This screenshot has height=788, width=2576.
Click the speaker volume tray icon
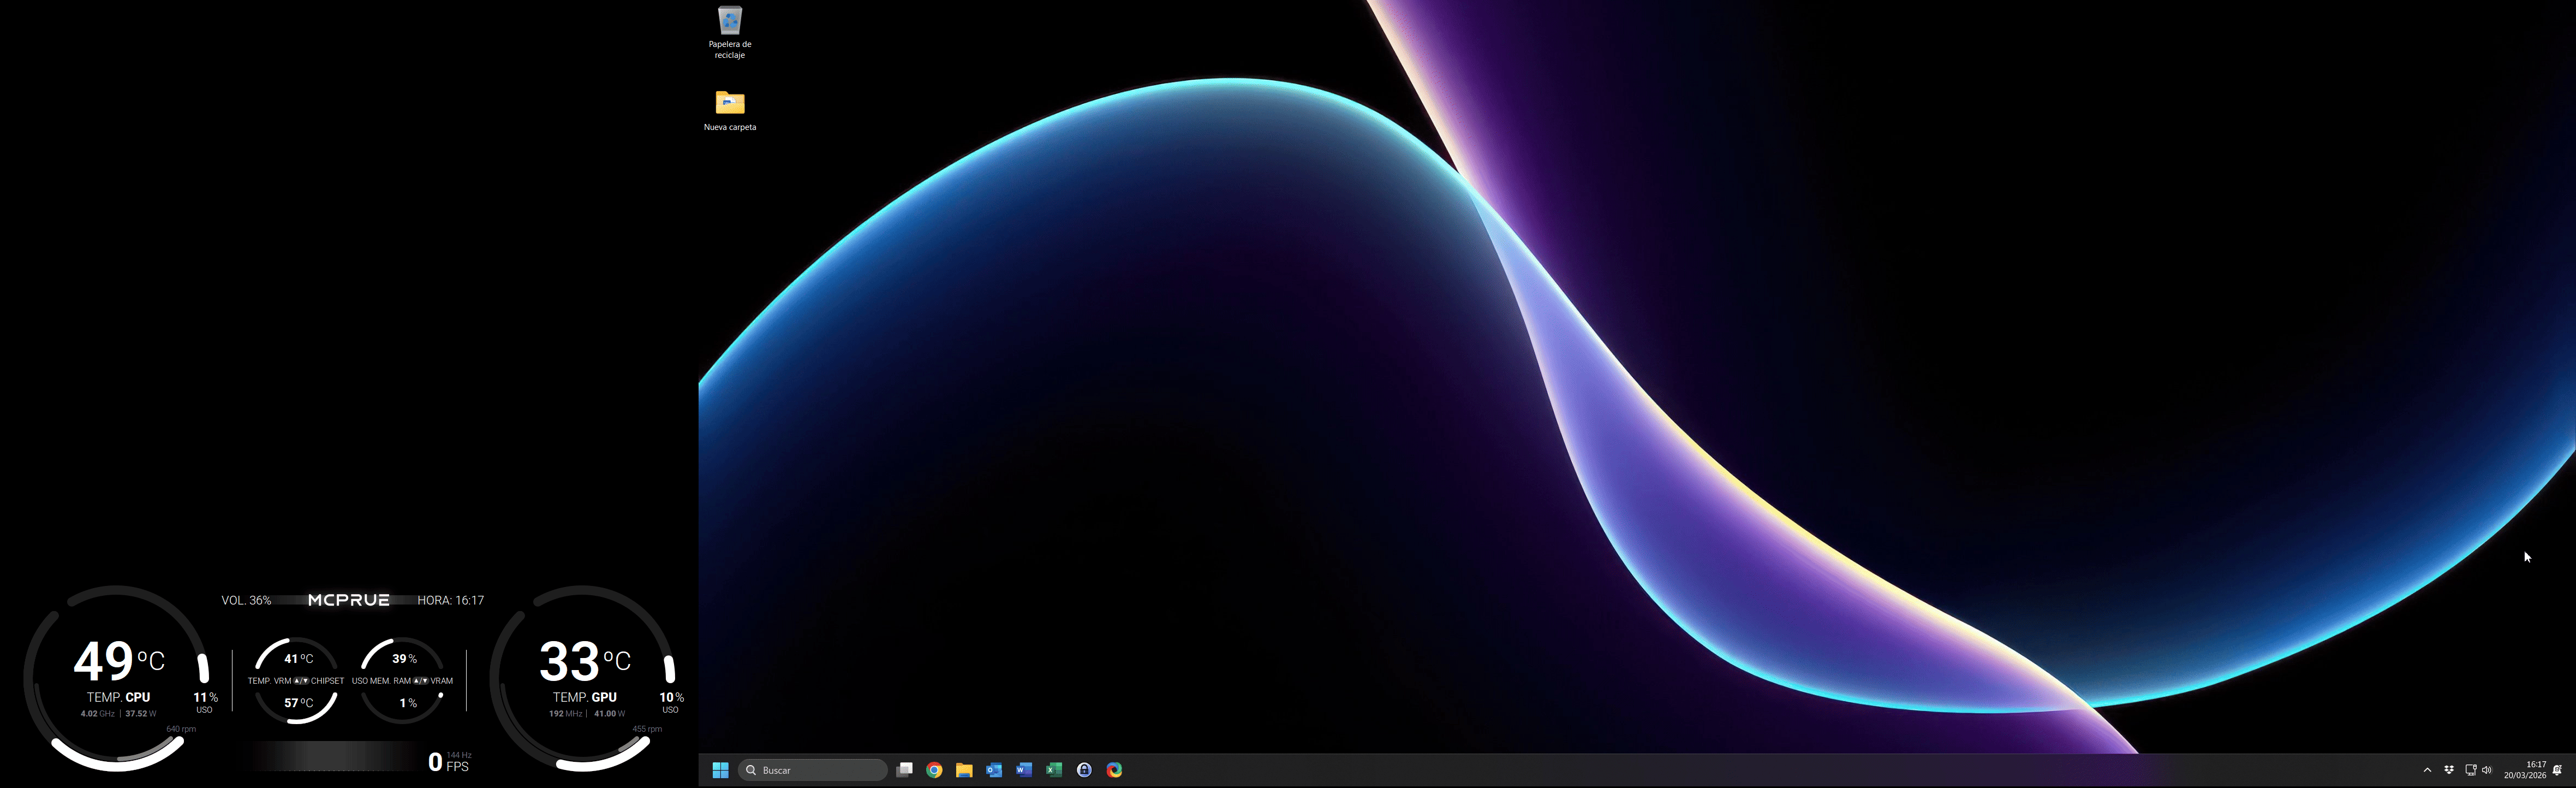(2487, 770)
